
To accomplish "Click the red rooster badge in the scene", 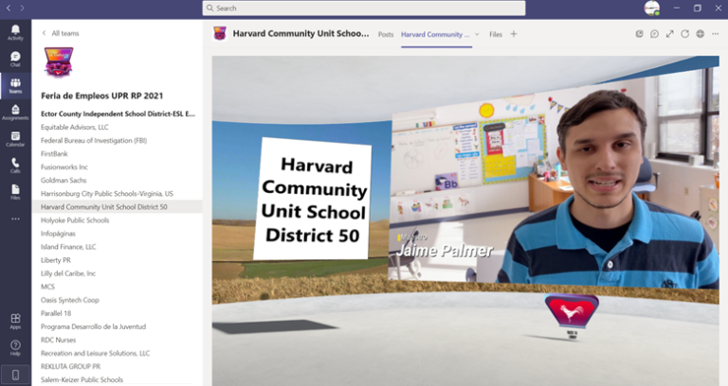I will pos(572,311).
